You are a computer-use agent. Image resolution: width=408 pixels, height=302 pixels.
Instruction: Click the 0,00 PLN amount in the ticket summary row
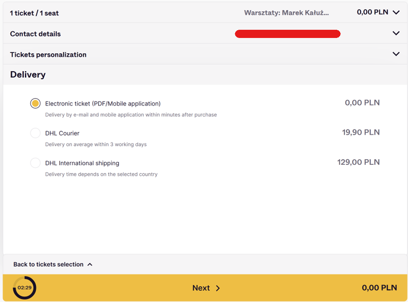coord(372,12)
